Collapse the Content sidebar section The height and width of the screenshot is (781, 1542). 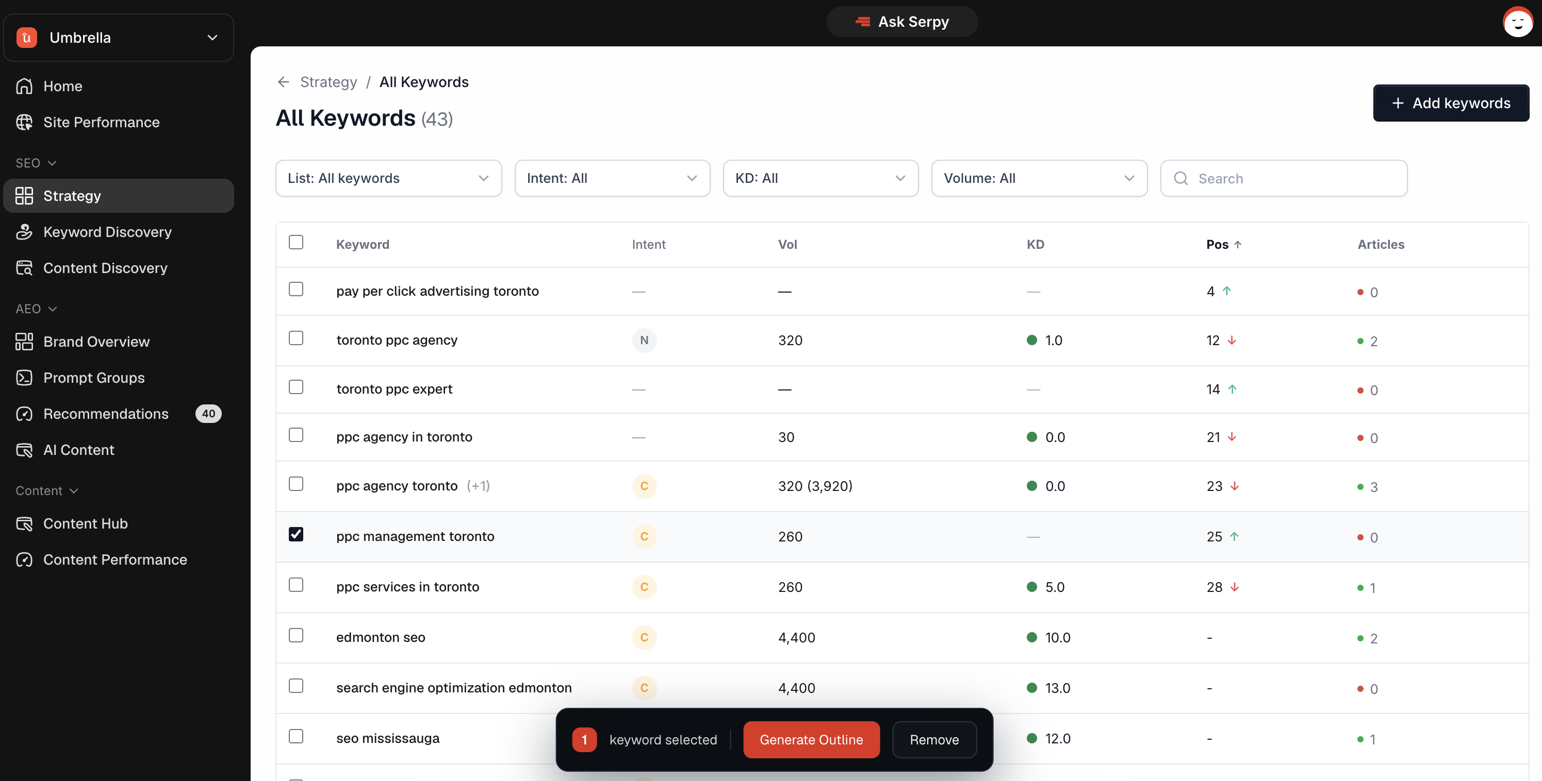click(x=47, y=490)
